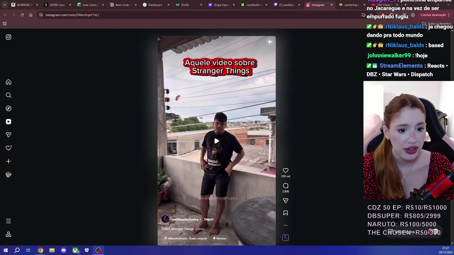Open the original audio link

185,238
